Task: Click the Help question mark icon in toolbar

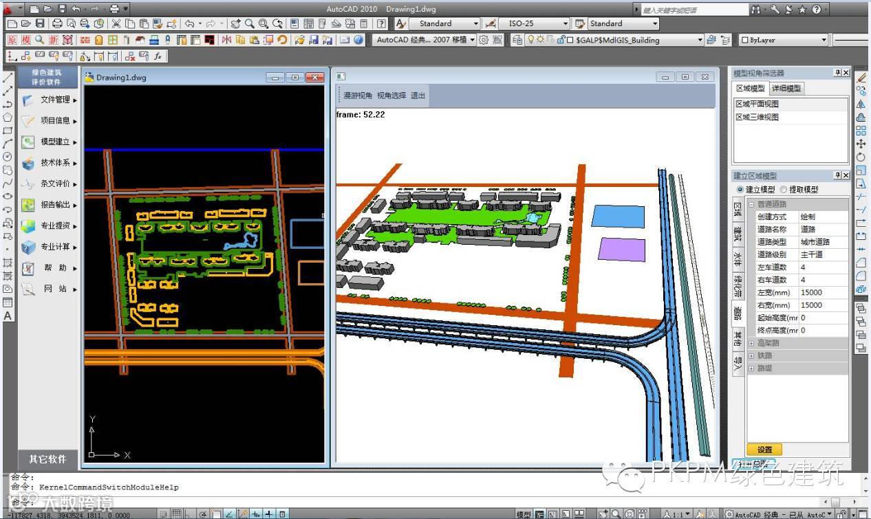Action: [380, 23]
